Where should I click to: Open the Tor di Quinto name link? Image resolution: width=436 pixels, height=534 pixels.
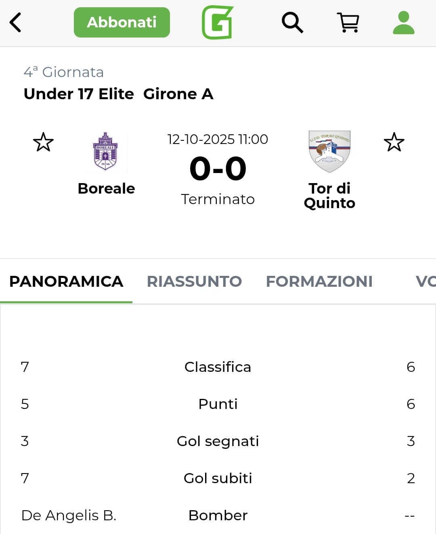coord(329,196)
